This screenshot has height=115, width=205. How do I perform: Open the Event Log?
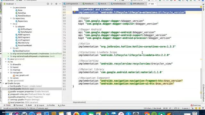pyautogui.click(x=195, y=105)
